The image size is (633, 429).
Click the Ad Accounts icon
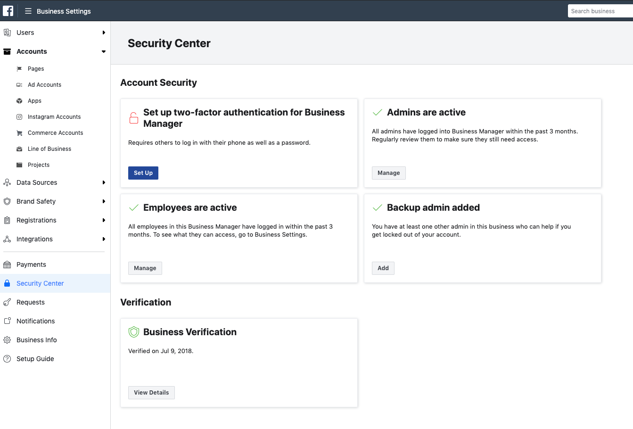19,85
